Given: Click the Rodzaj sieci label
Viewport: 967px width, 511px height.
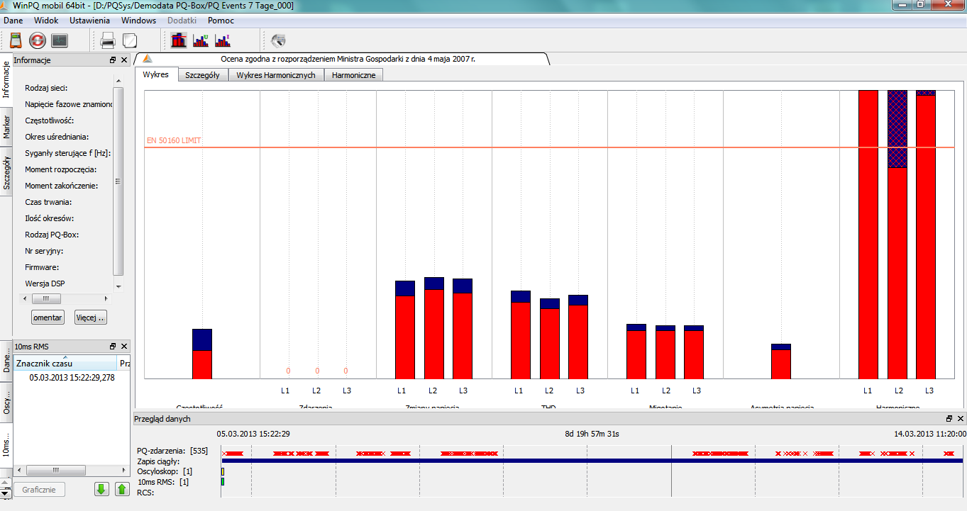Looking at the screenshot, I should 46,88.
